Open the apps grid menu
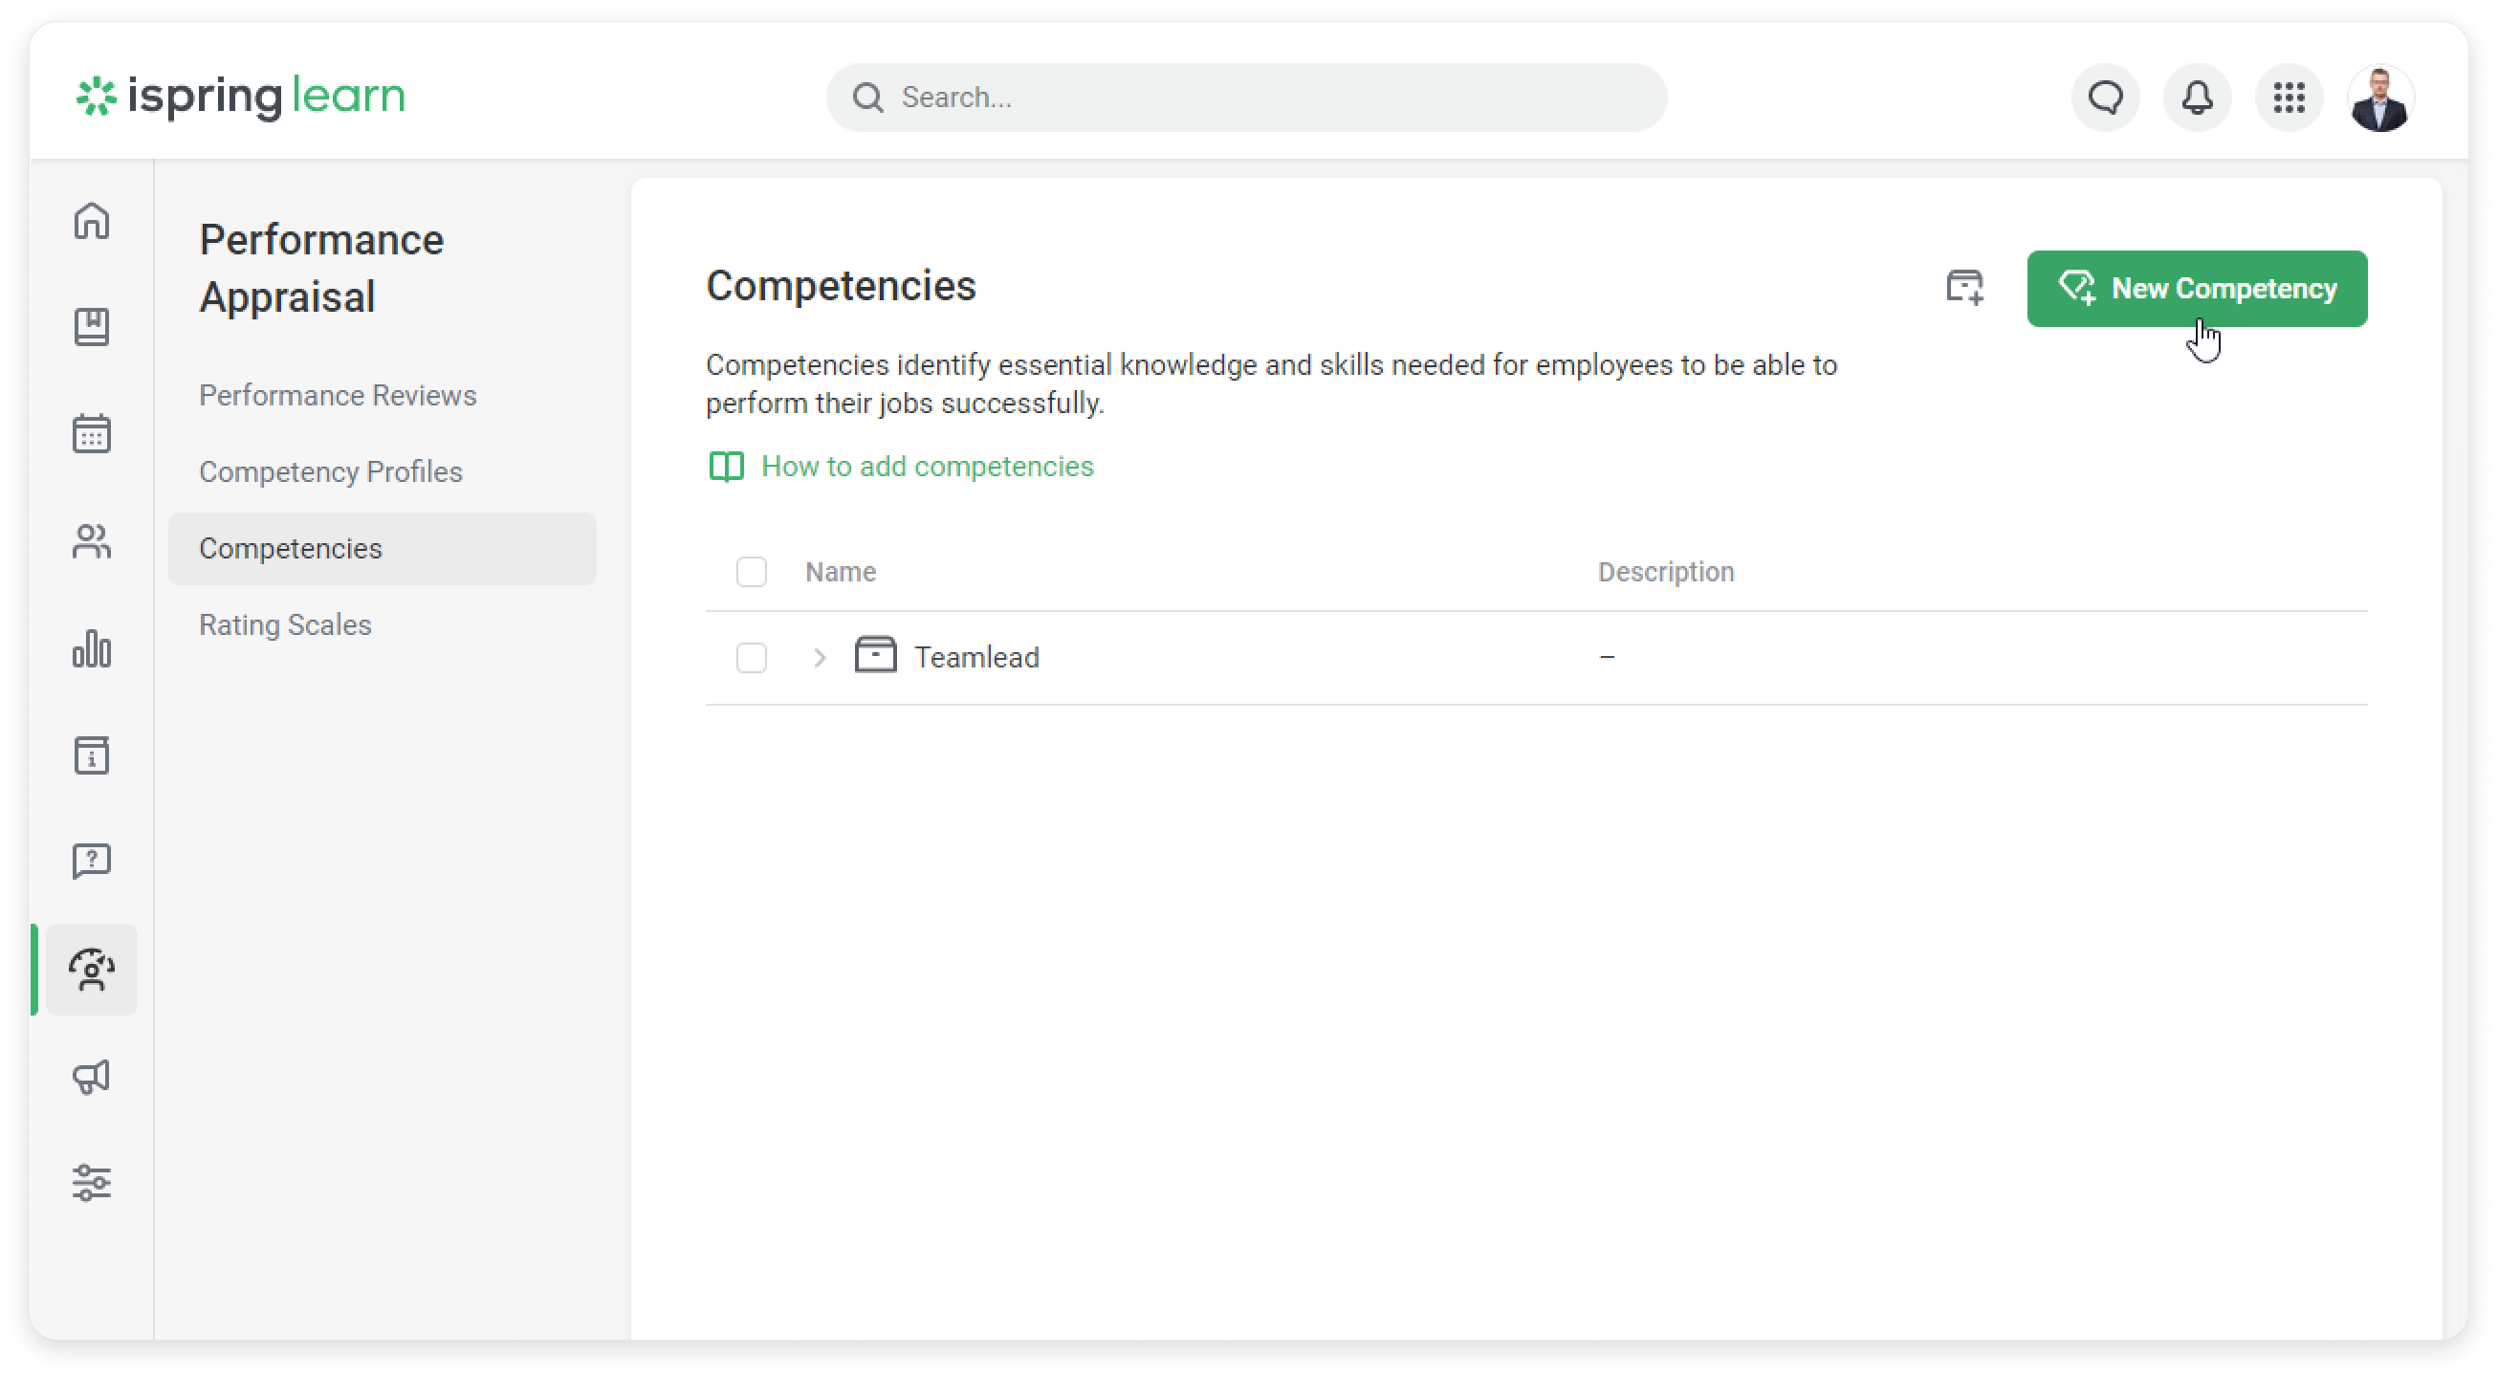This screenshot has height=1377, width=2498. (2289, 97)
